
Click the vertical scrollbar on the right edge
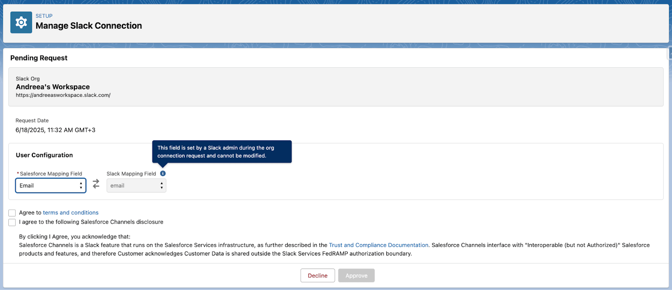(669, 55)
